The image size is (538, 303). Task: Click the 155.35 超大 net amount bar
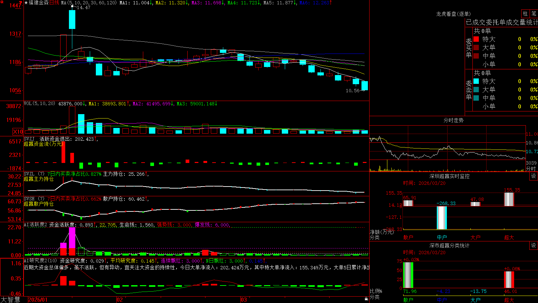[x=509, y=199]
